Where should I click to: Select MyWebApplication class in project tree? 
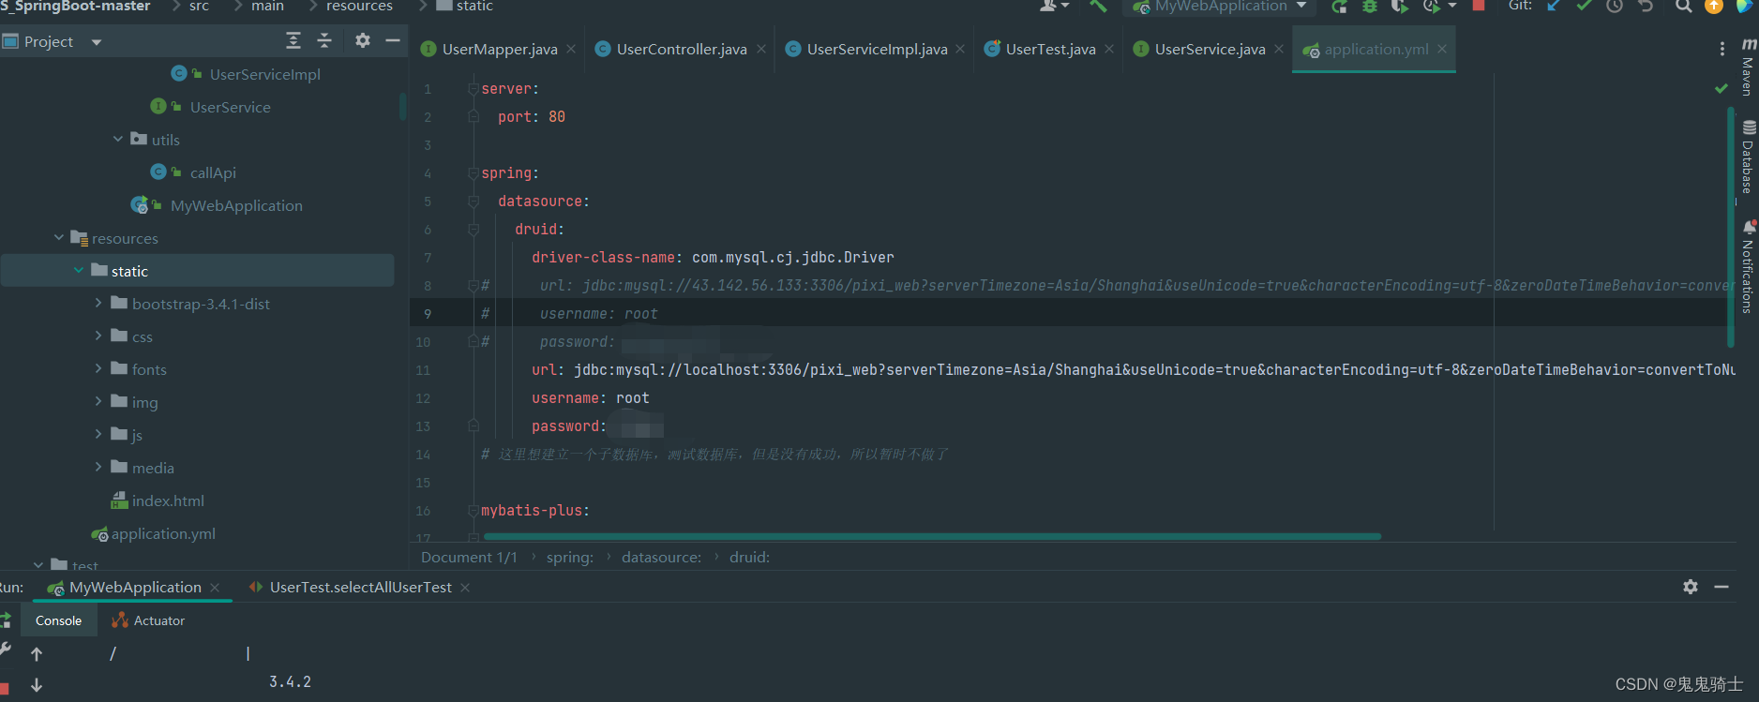click(217, 205)
